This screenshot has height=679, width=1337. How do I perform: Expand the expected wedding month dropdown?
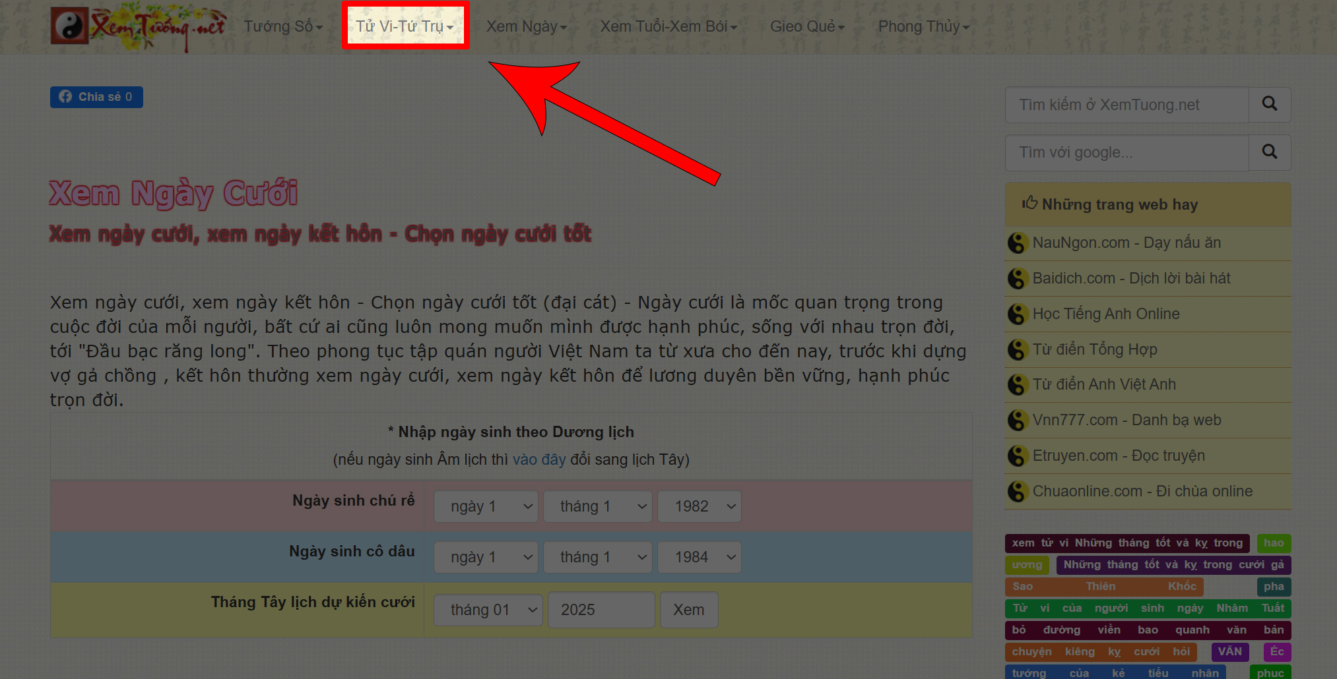488,610
